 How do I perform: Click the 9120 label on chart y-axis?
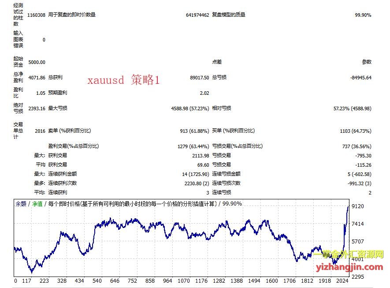[x=357, y=206]
